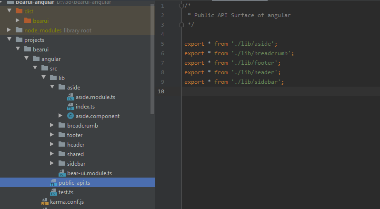The image size is (380, 209).
Task: Click line number 10 in the gutter
Action: (161, 91)
